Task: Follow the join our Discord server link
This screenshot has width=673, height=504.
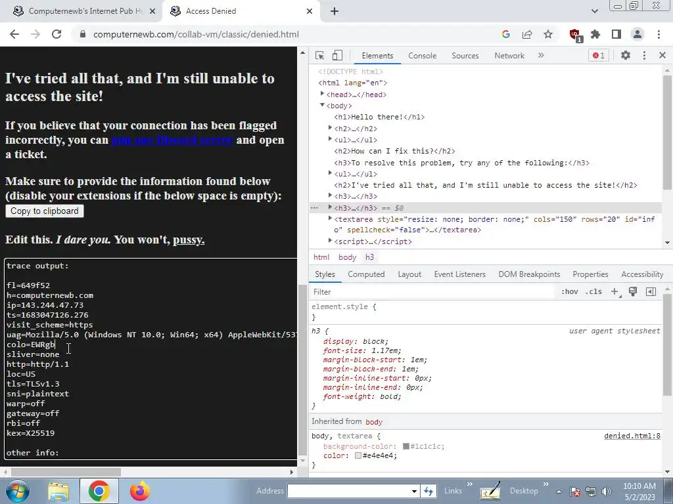Action: point(172,140)
